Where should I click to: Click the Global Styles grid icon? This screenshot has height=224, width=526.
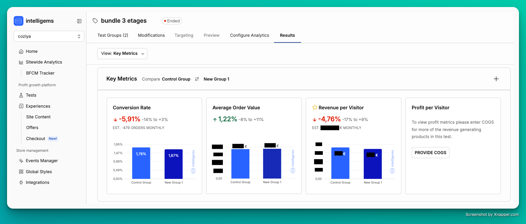[21, 172]
